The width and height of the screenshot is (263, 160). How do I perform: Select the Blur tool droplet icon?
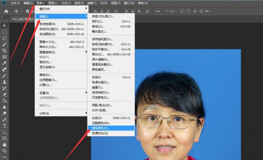click(x=4, y=107)
